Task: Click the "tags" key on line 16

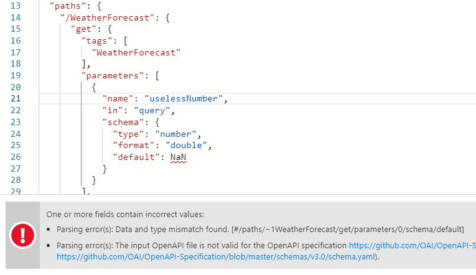Action: click(x=96, y=41)
